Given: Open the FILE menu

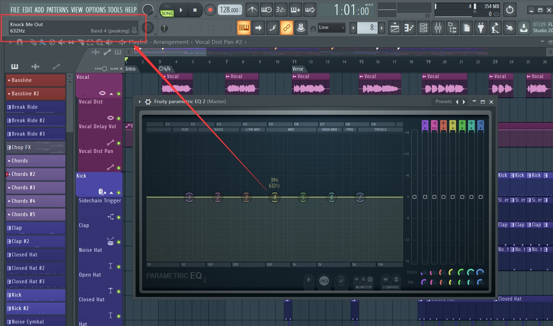Looking at the screenshot, I should 15,10.
